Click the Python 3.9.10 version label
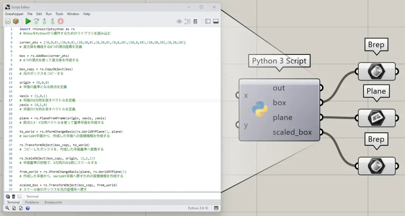This screenshot has width=405, height=216. point(198,208)
